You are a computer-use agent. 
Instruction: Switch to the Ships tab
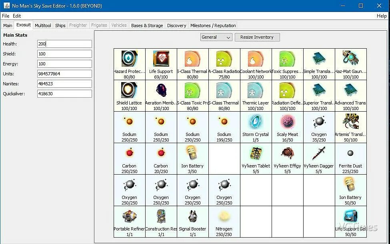60,26
